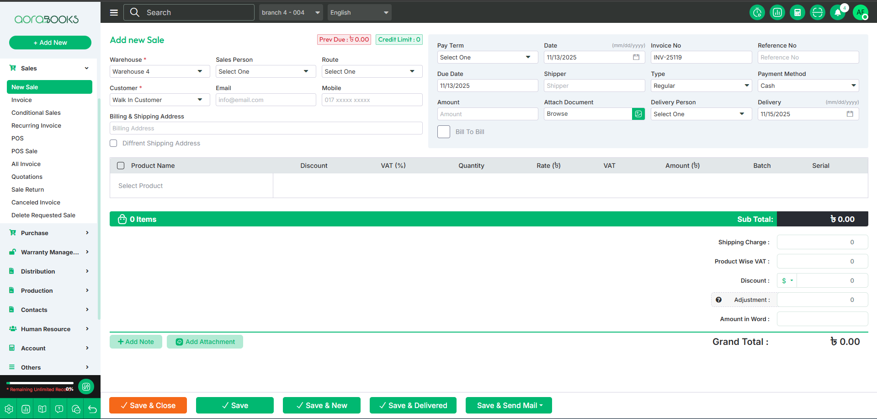Toggle the hamburger menu icon
877x419 pixels.
pyautogui.click(x=114, y=12)
